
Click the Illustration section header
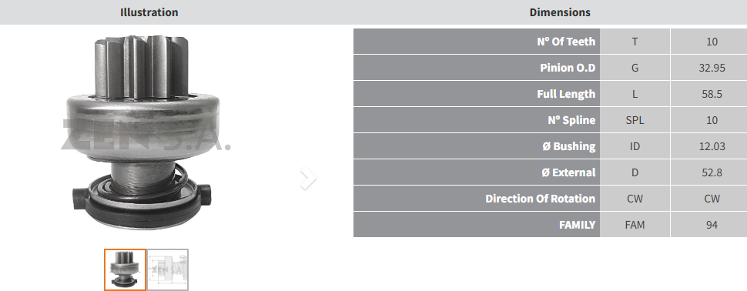149,12
